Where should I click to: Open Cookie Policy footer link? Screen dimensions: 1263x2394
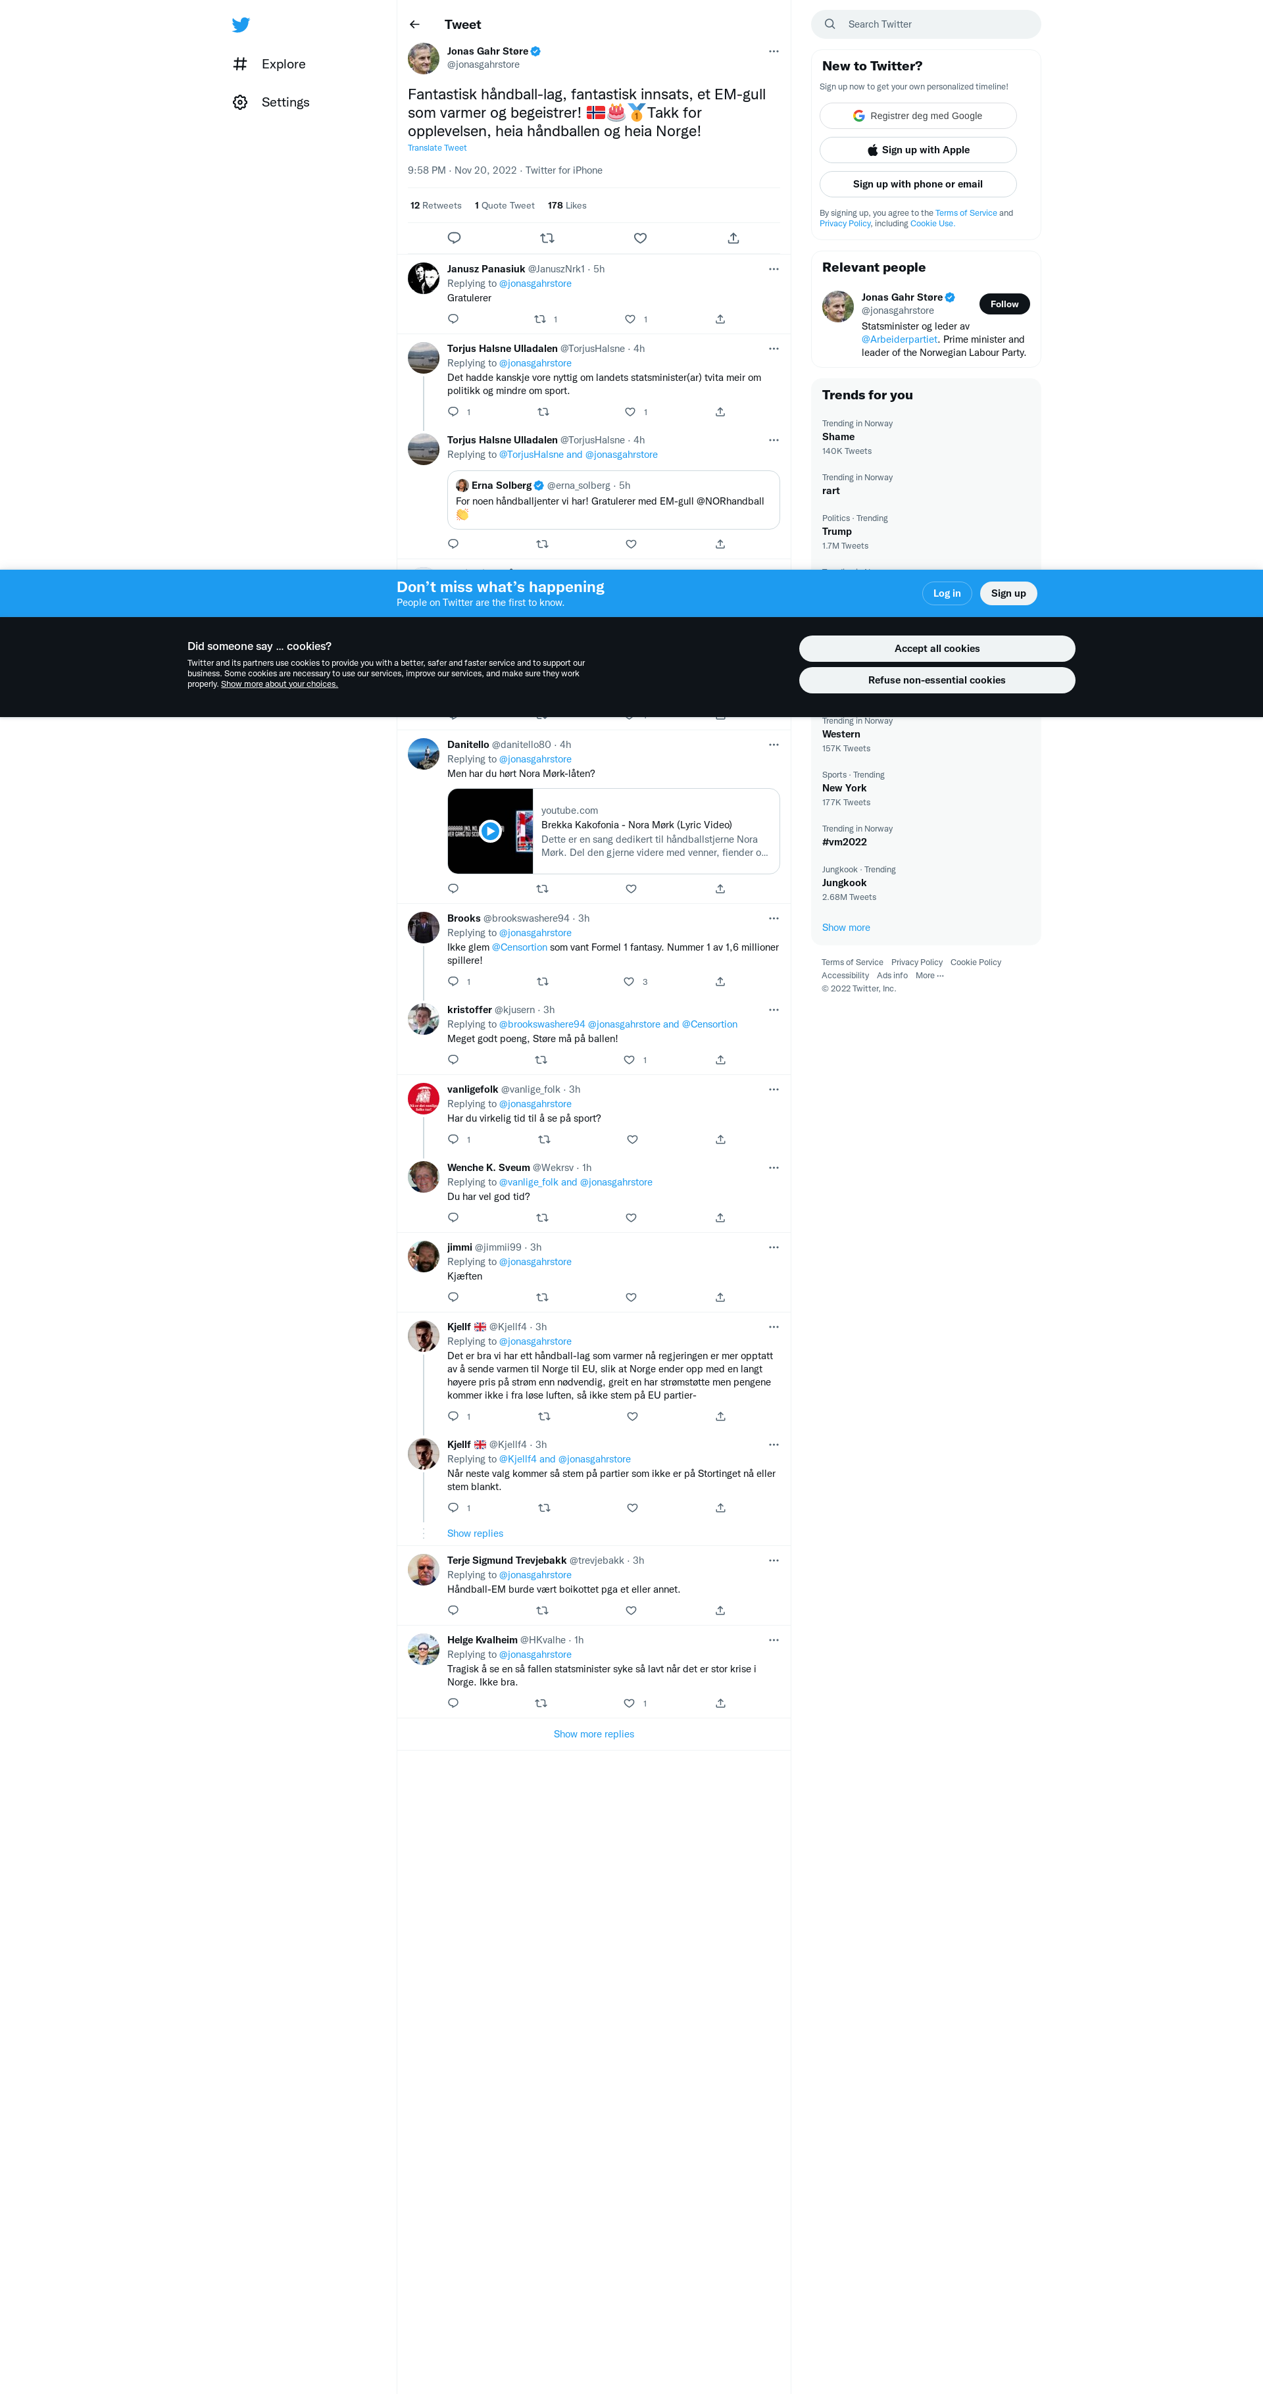tap(976, 963)
